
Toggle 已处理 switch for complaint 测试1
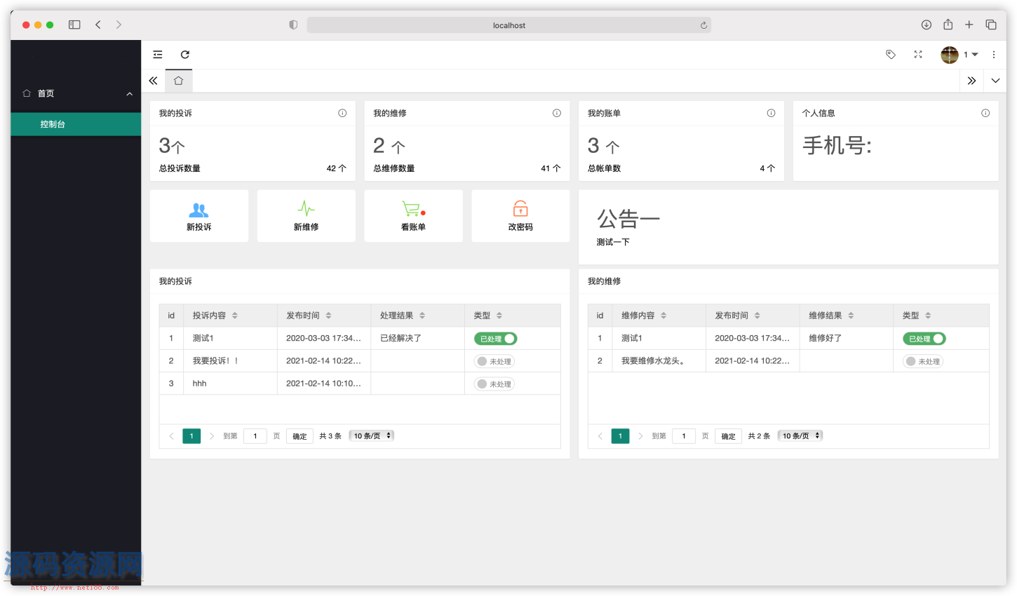pyautogui.click(x=495, y=339)
